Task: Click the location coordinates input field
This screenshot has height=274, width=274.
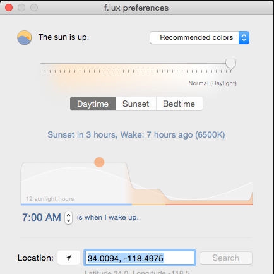Action: [140, 258]
